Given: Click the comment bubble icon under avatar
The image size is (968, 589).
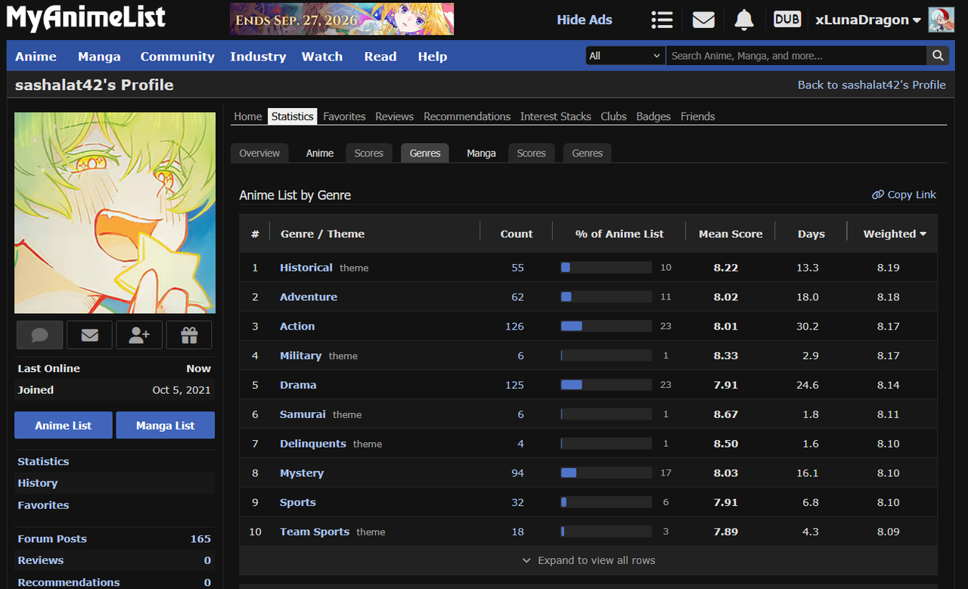Looking at the screenshot, I should click(39, 335).
